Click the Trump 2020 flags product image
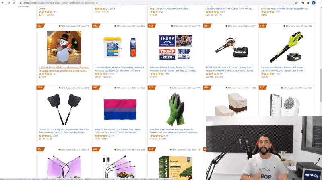This screenshot has width=322, height=180. (175, 47)
